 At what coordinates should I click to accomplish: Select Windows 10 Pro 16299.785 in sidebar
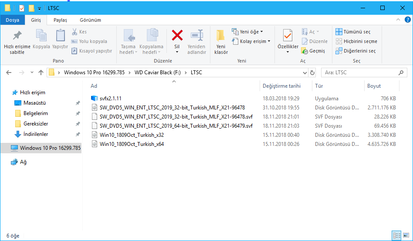point(41,148)
